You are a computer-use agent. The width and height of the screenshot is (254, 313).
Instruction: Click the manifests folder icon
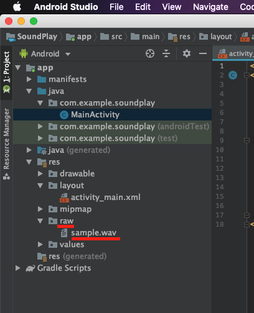(x=42, y=79)
